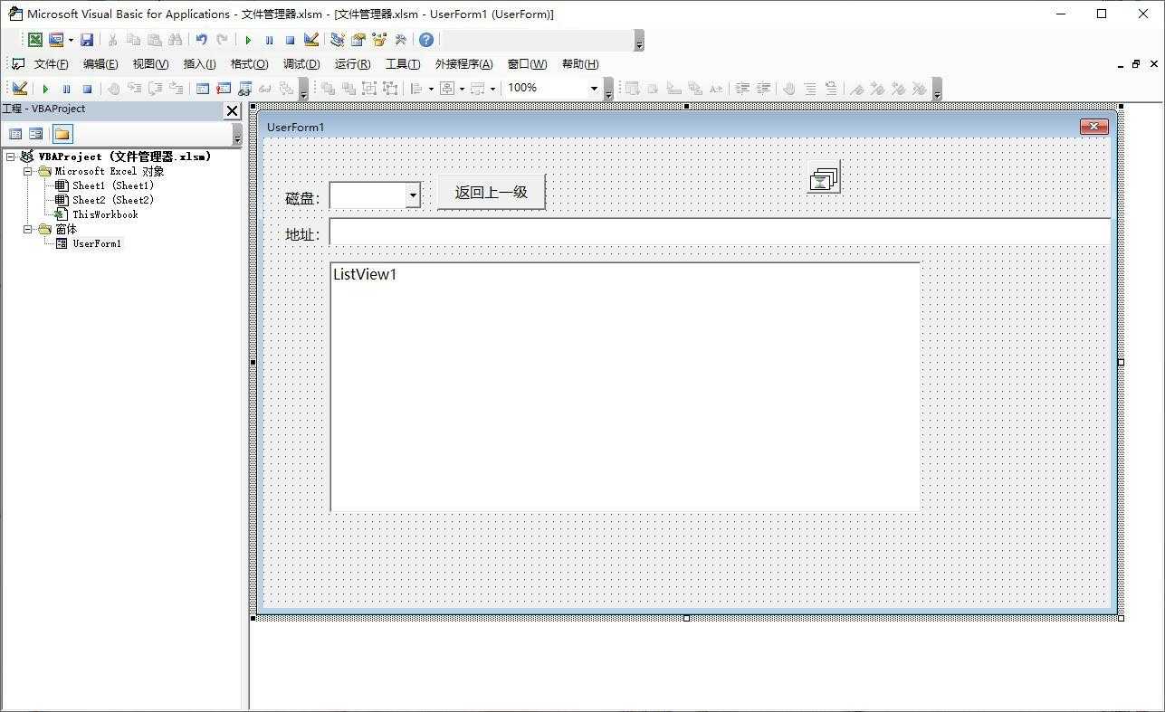This screenshot has height=712, width=1165.
Task: Open the 插入(I) menu
Action: click(199, 64)
